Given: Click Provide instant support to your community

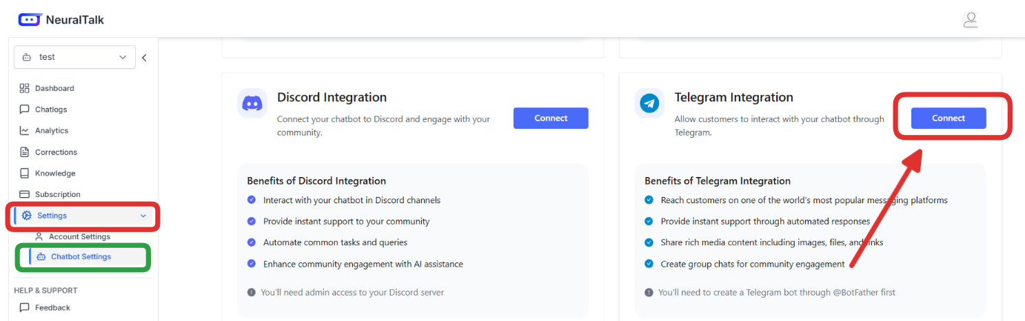Looking at the screenshot, I should point(346,222).
